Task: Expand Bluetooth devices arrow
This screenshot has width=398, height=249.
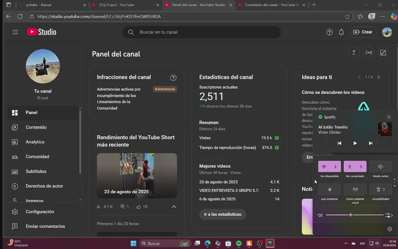Action: click(361, 167)
